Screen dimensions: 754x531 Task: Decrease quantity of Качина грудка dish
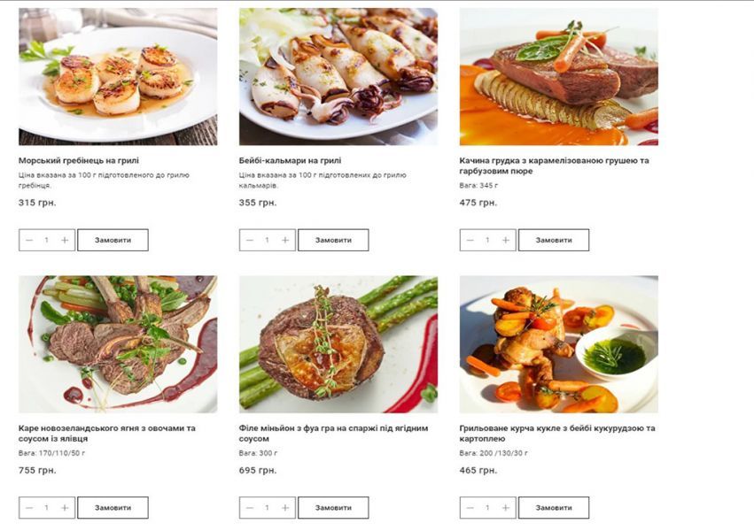point(470,240)
